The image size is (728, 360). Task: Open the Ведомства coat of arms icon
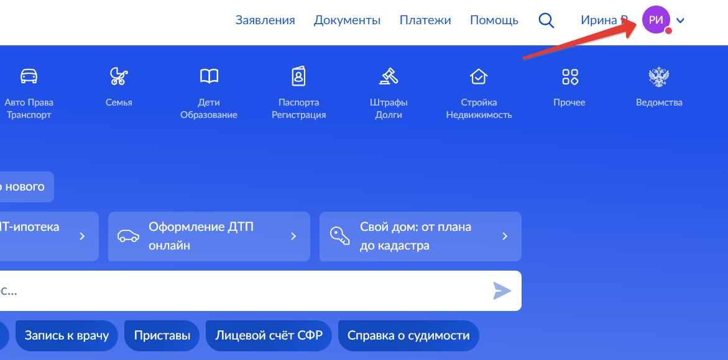pyautogui.click(x=659, y=76)
